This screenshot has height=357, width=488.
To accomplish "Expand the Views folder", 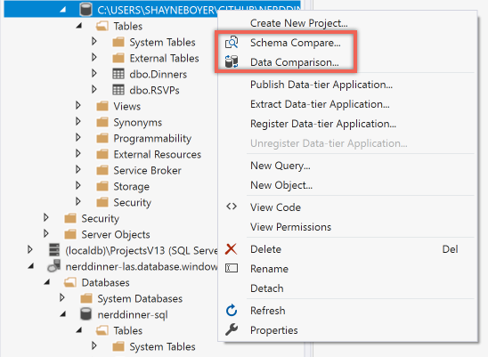I will click(x=78, y=106).
